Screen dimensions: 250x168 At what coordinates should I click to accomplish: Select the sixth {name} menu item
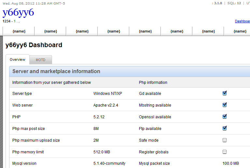[177, 31]
